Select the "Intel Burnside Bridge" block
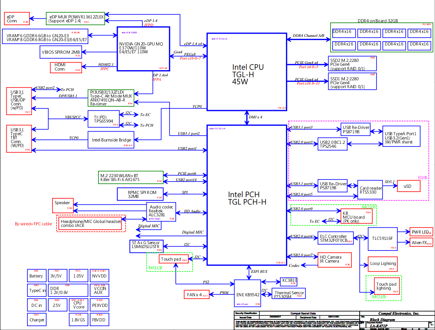 coord(111,140)
